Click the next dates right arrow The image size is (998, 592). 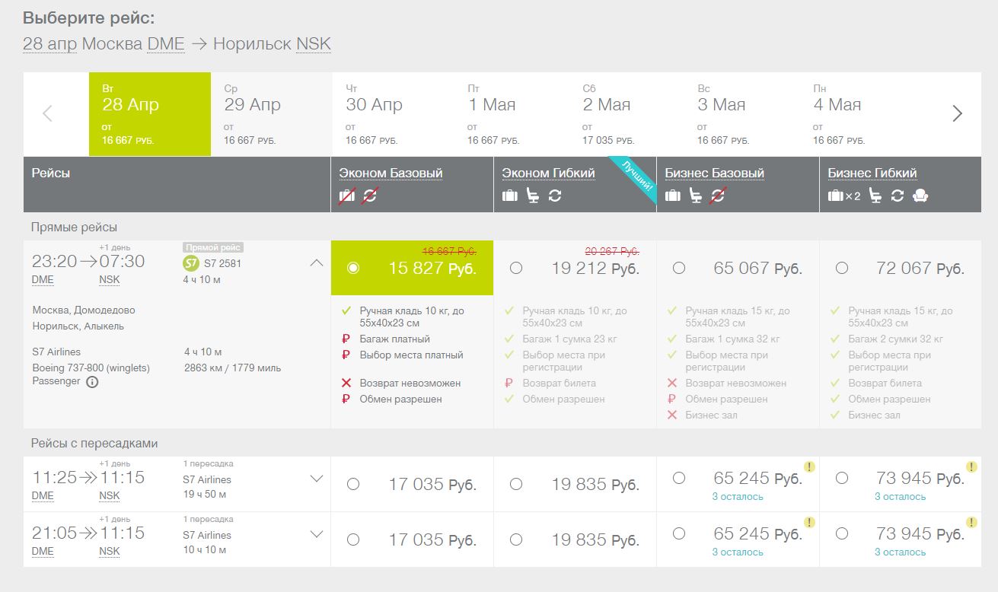957,114
